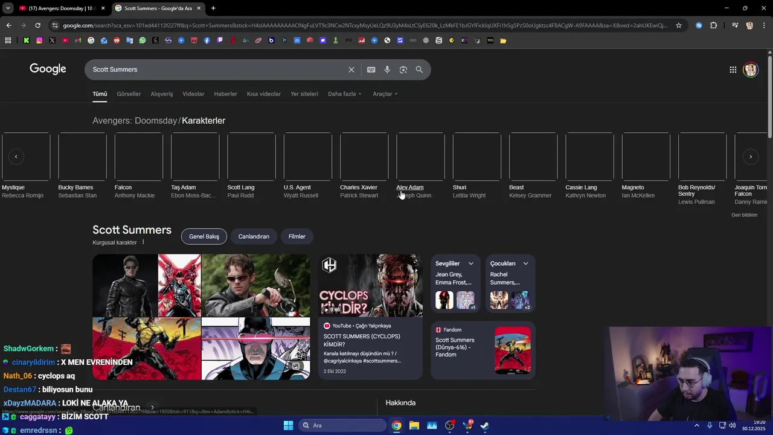Screen dimensions: 773x435
Task: Open the Instagram bookmark
Action: (x=39, y=40)
